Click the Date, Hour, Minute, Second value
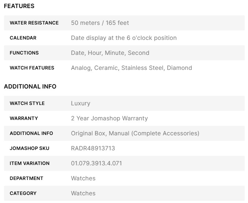Viewport: 248px width, 203px height. tap(110, 53)
